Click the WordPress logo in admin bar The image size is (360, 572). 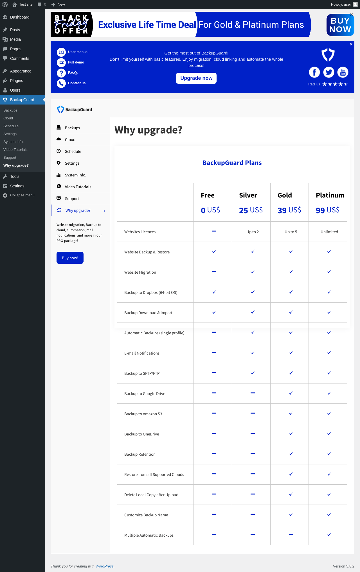click(5, 4)
